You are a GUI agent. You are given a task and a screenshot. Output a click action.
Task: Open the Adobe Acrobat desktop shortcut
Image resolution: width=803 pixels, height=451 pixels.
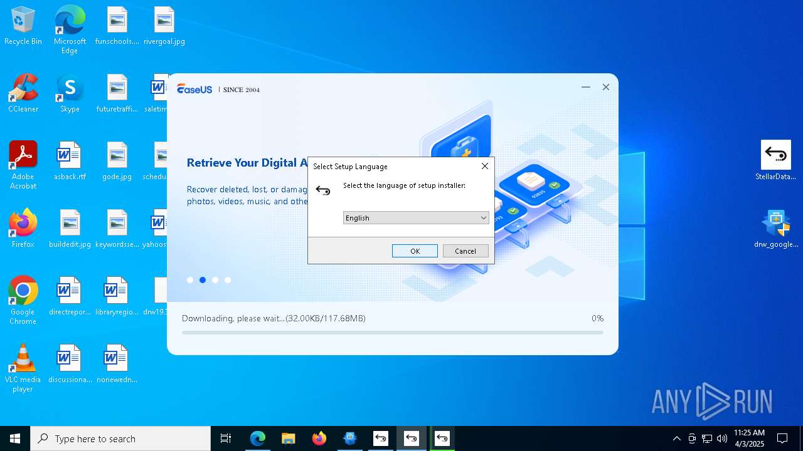pyautogui.click(x=23, y=165)
